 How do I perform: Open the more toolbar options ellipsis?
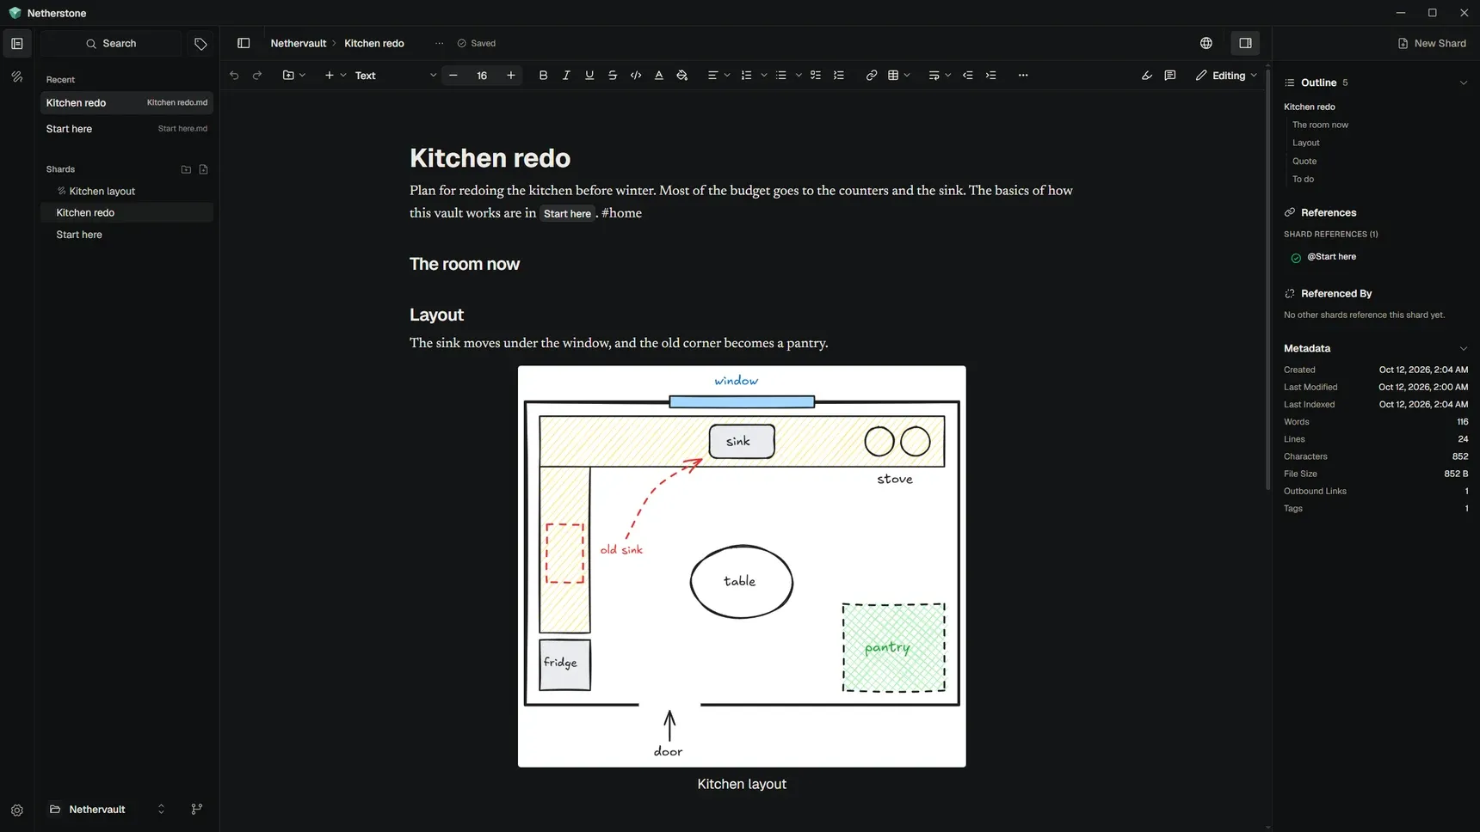pyautogui.click(x=1023, y=76)
